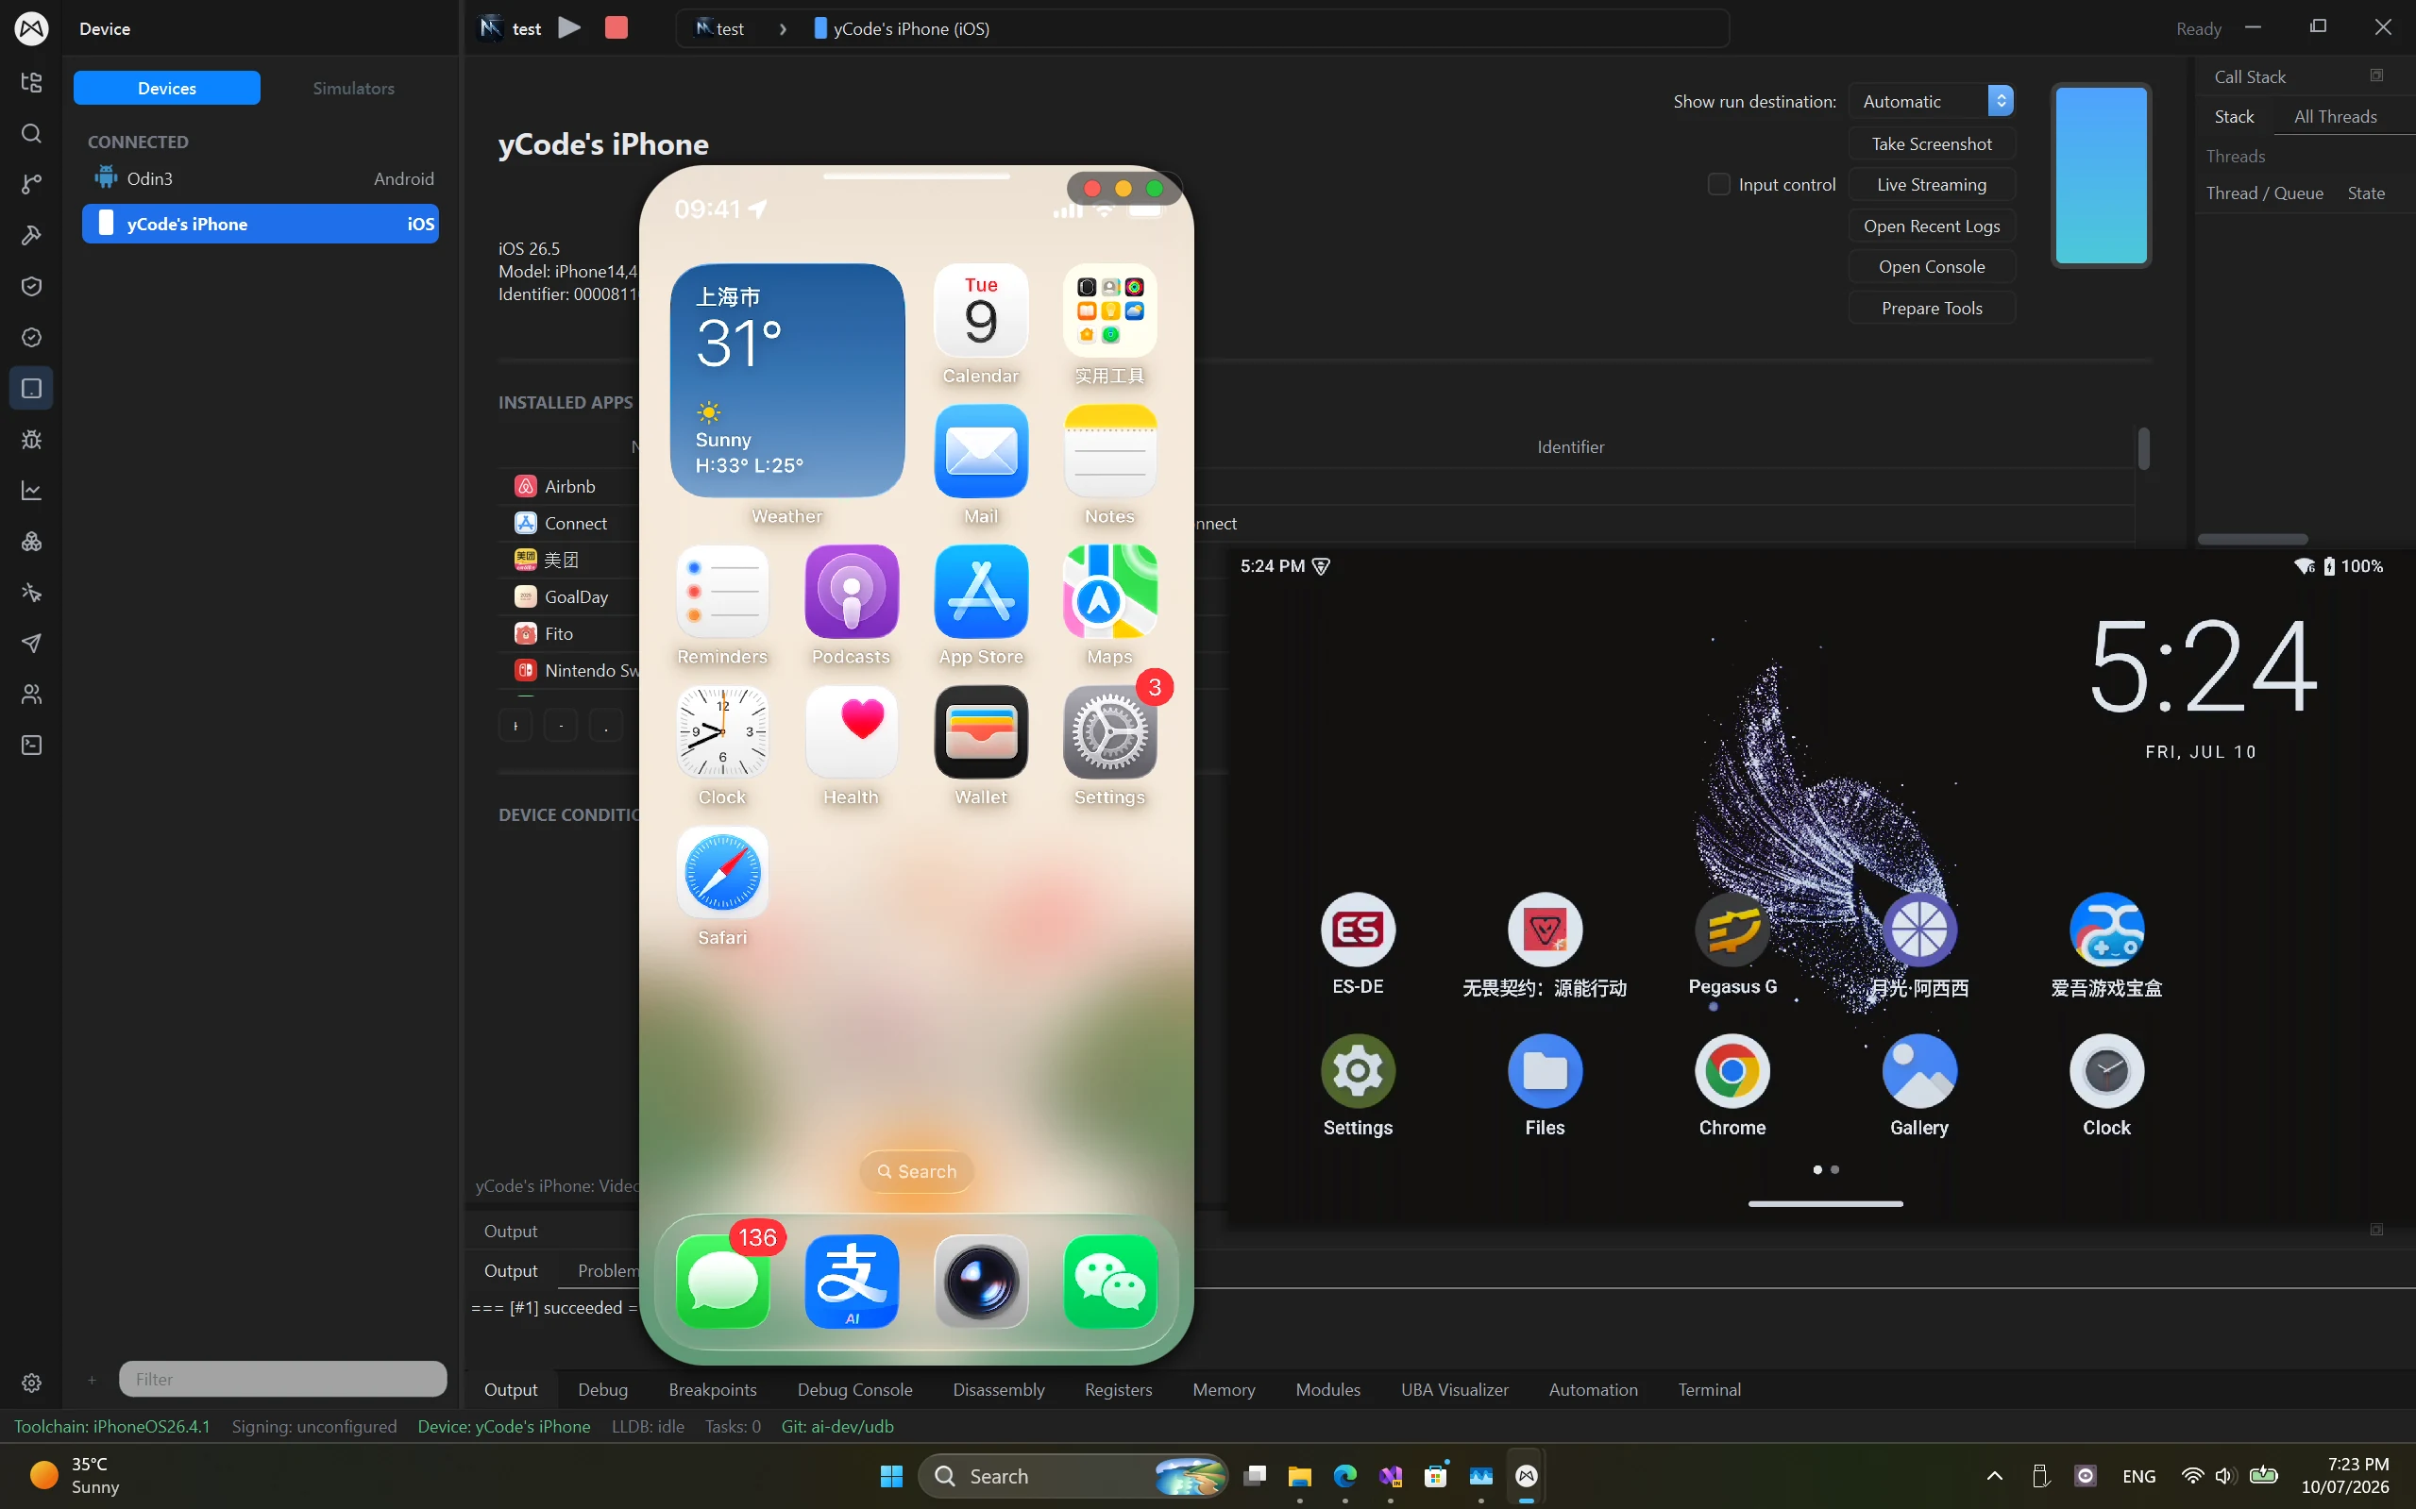Open the UBA Visualizer tab
Image resolution: width=2416 pixels, height=1509 pixels.
[1455, 1389]
